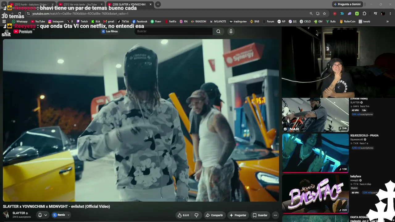Open the media controls icon in toolbar

pos(375,14)
